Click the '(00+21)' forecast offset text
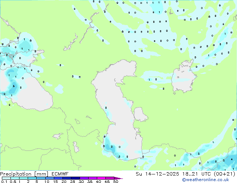 tap(224, 174)
